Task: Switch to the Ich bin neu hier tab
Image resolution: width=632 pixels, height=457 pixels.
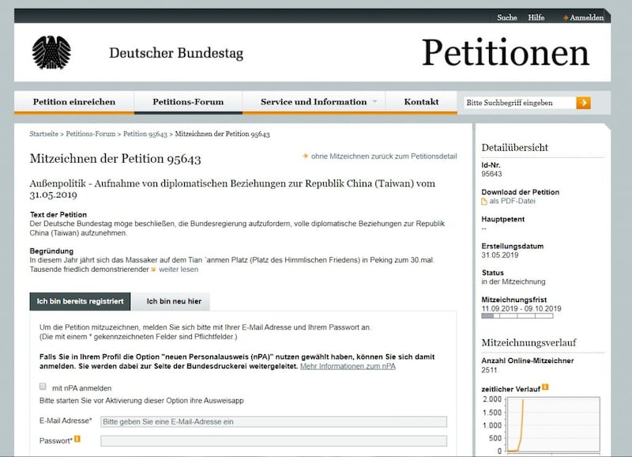Action: click(174, 301)
